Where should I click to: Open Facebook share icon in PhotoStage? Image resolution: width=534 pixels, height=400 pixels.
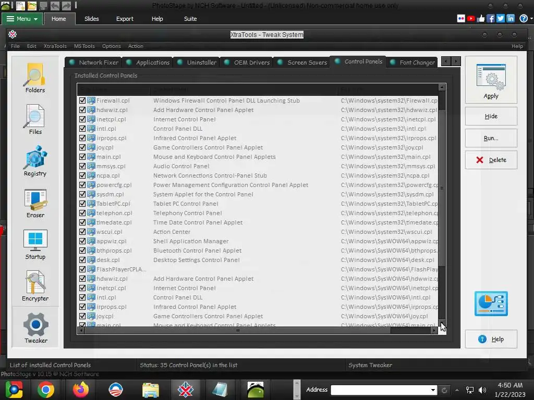click(490, 19)
